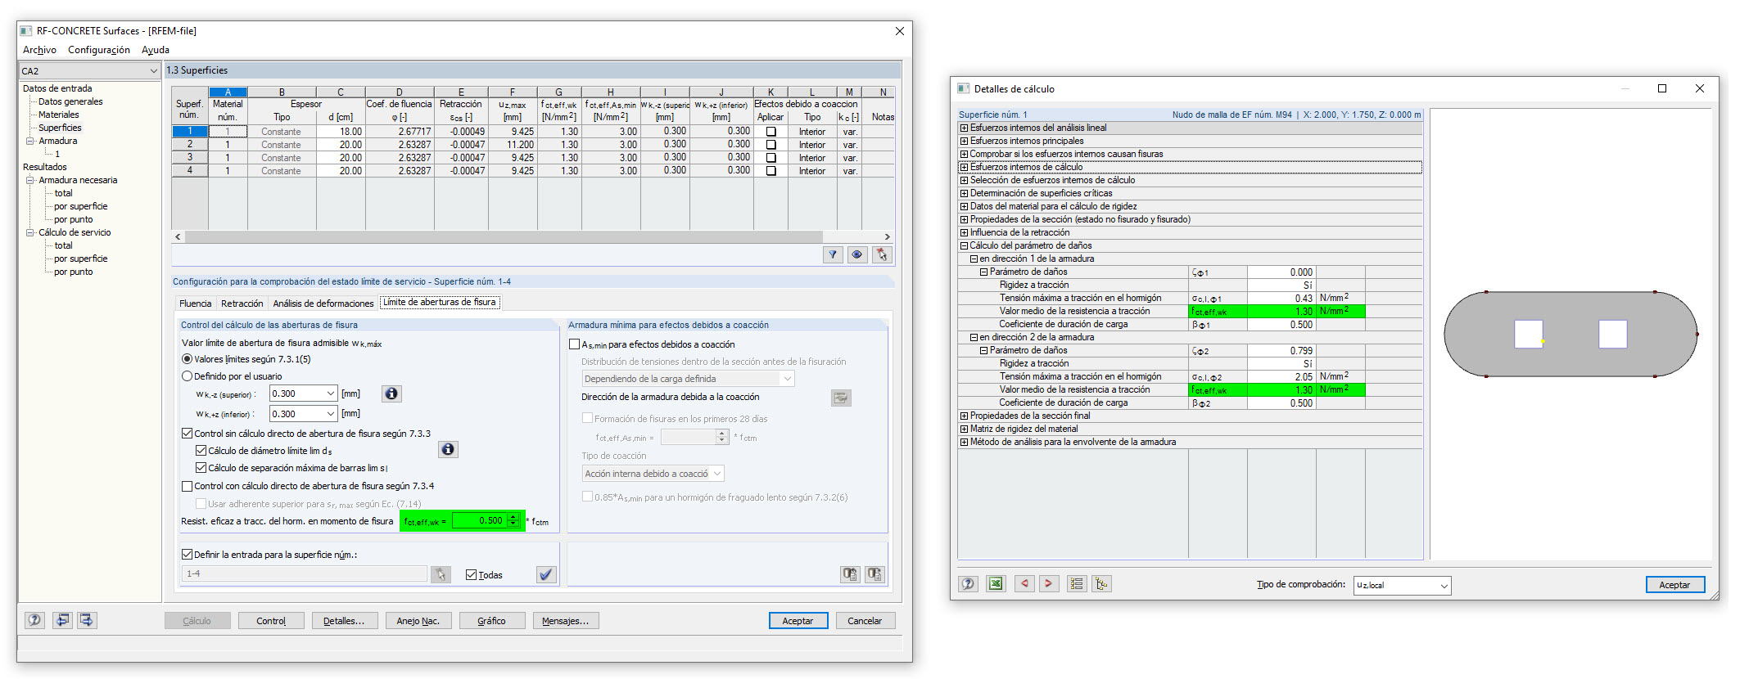
Task: Select Datos generales in the tree
Action: (x=70, y=101)
